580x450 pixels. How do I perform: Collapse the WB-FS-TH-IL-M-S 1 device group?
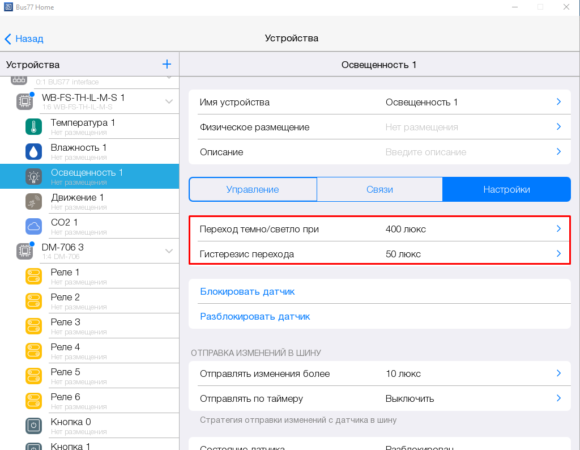[169, 101]
